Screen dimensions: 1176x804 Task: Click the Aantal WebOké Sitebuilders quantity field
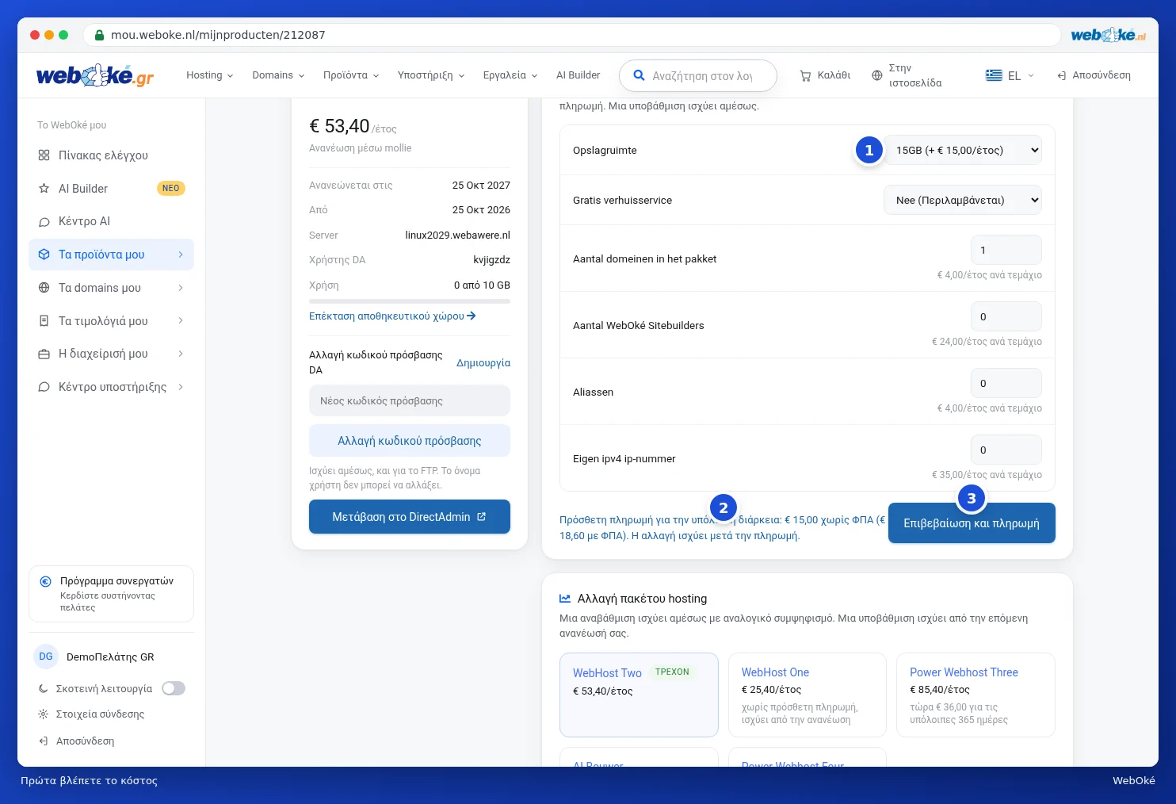point(1006,316)
